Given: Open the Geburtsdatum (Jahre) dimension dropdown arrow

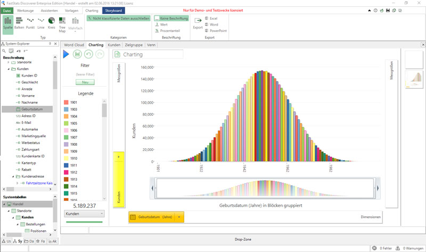Looking at the screenshot, I should pyautogui.click(x=179, y=217).
